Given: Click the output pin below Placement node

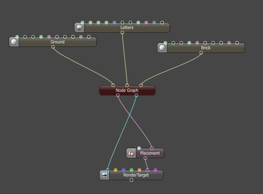Looking at the screenshot, I should [145, 158].
